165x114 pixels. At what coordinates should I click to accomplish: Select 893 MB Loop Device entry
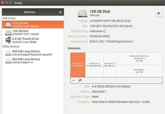pyautogui.click(x=33, y=61)
